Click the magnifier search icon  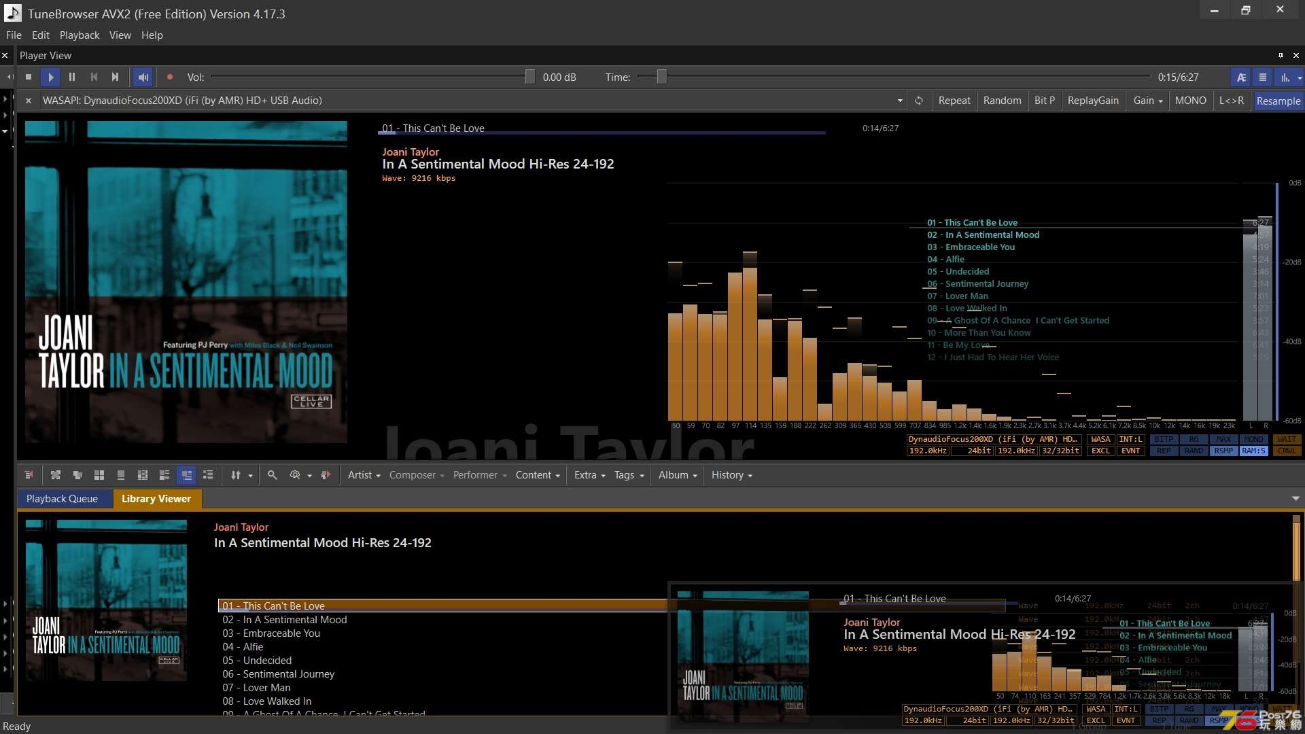[x=272, y=475]
